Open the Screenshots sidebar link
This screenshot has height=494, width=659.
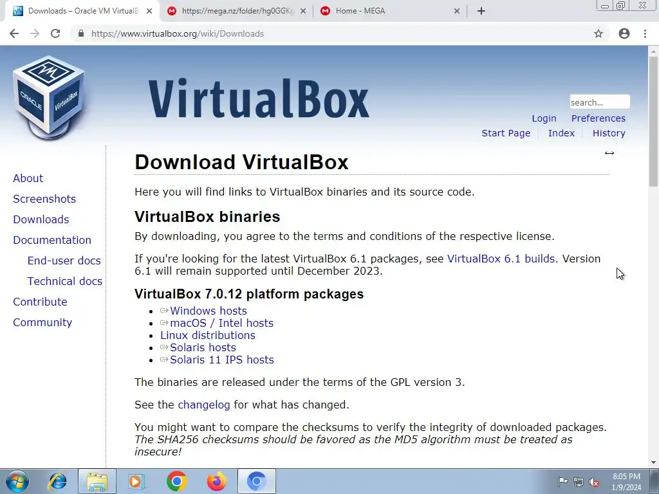[x=44, y=199]
